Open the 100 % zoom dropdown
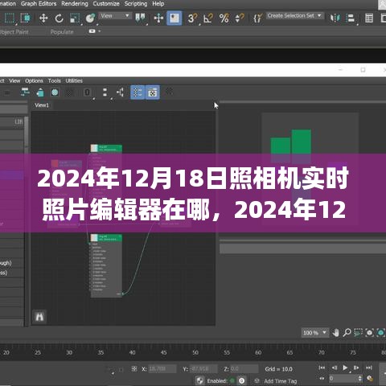The image size is (386, 386). click(x=314, y=333)
